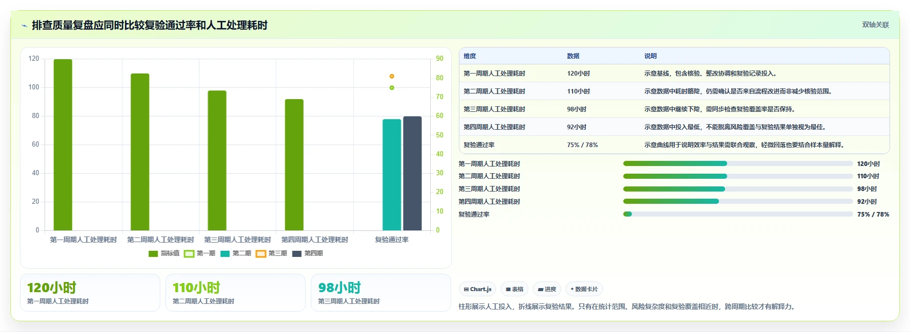Click the 75% / 78% value beside the progress bar
910x332 pixels.
(x=873, y=215)
